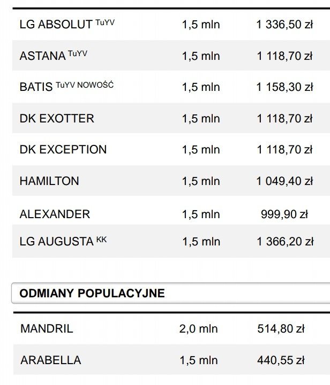Click the 1 049,40 zł price
The image size is (330, 385).
[285, 181]
